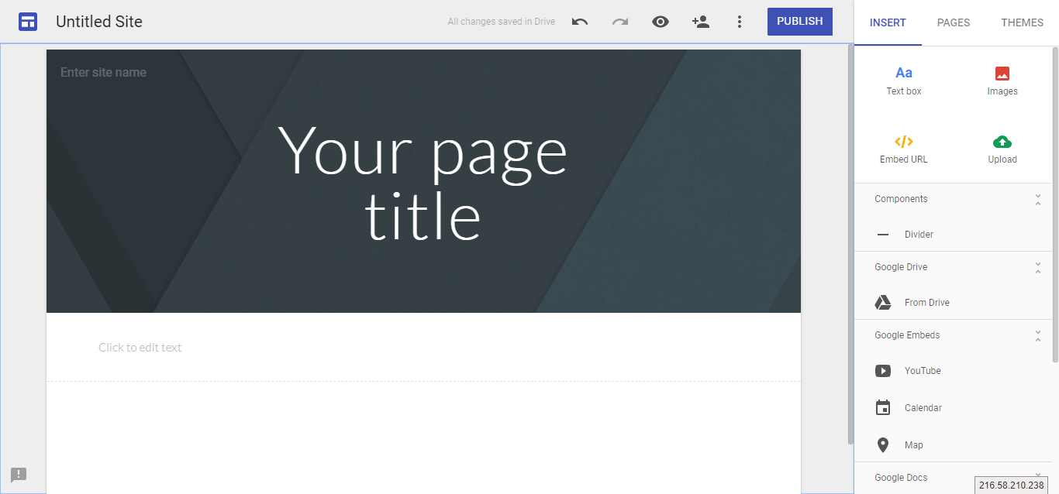Click the green Upload cloud icon
1059x494 pixels.
[1002, 142]
